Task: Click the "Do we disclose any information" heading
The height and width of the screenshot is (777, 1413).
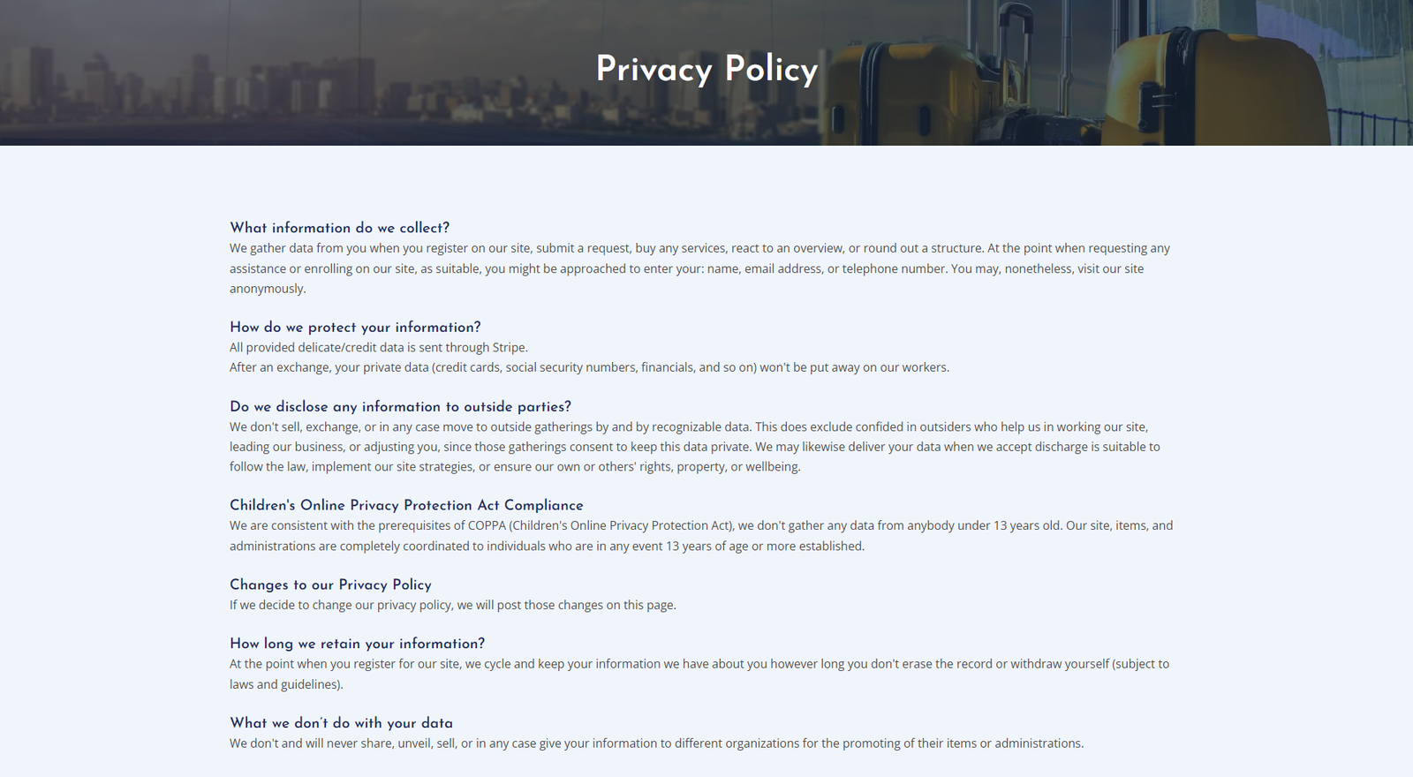Action: (x=400, y=407)
